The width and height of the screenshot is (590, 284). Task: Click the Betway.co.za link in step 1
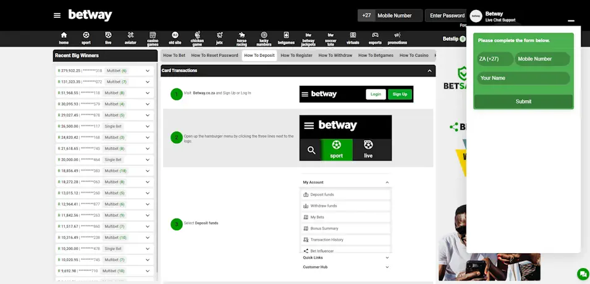[204, 93]
